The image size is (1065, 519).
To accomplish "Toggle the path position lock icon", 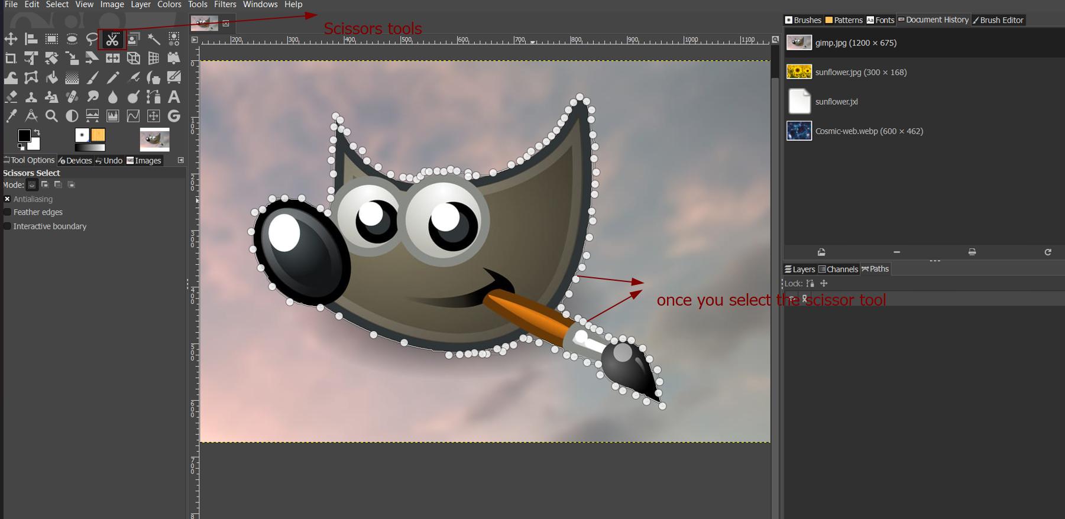I will [x=824, y=284].
